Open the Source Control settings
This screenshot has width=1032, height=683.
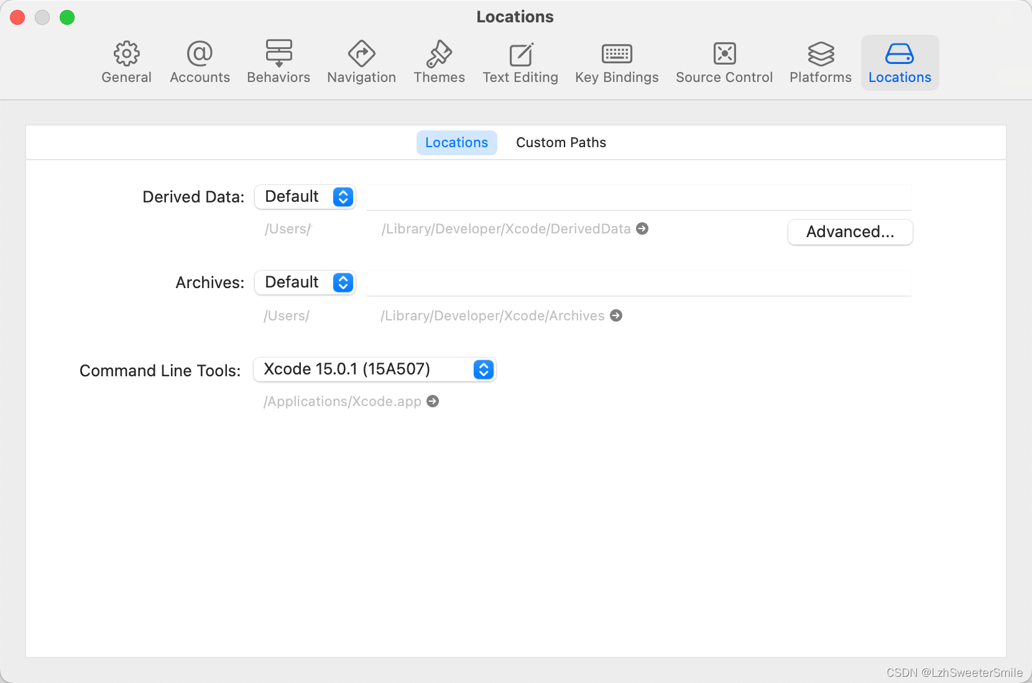724,61
